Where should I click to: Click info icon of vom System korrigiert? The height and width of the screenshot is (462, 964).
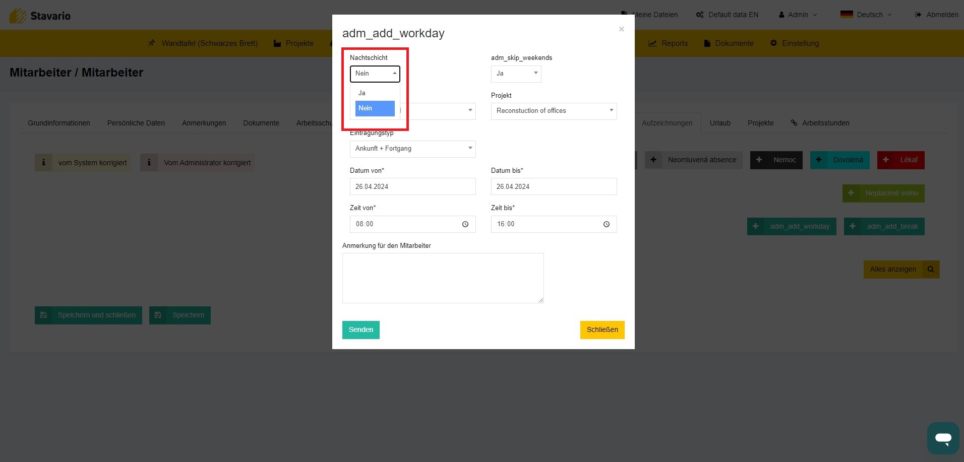(x=43, y=163)
